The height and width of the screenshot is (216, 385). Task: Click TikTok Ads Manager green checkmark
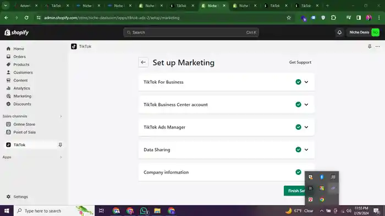point(298,127)
